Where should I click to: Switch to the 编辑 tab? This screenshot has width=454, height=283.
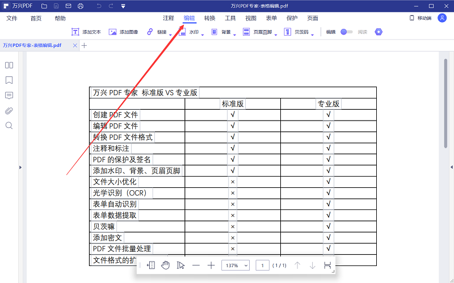pos(190,18)
